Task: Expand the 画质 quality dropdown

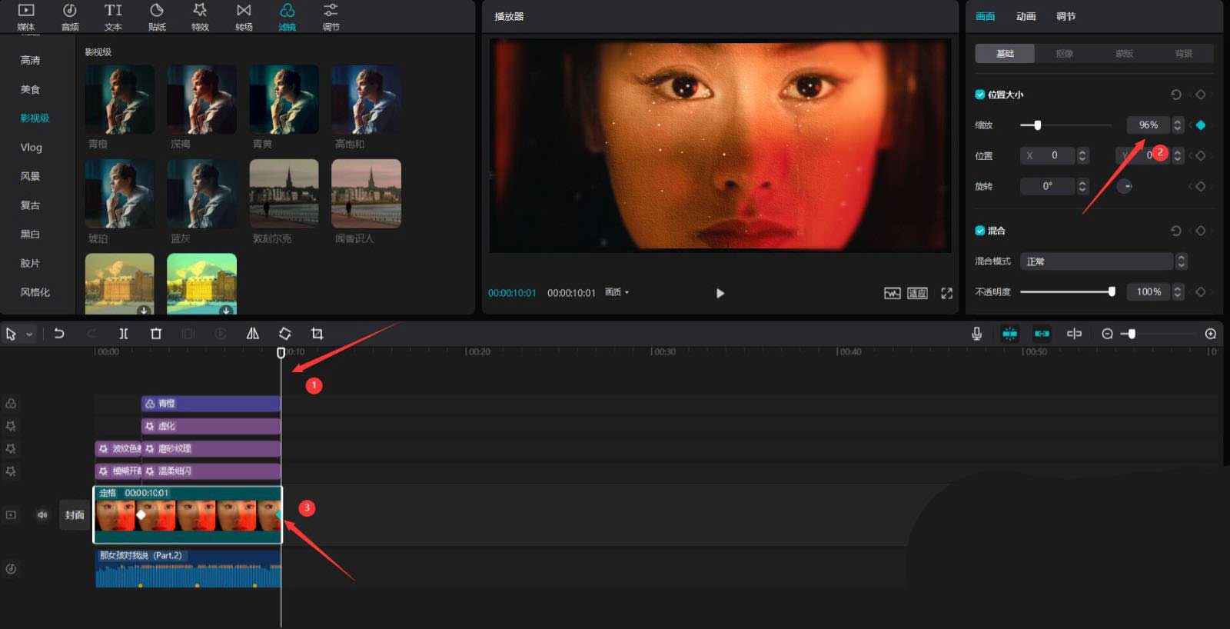Action: pos(617,292)
